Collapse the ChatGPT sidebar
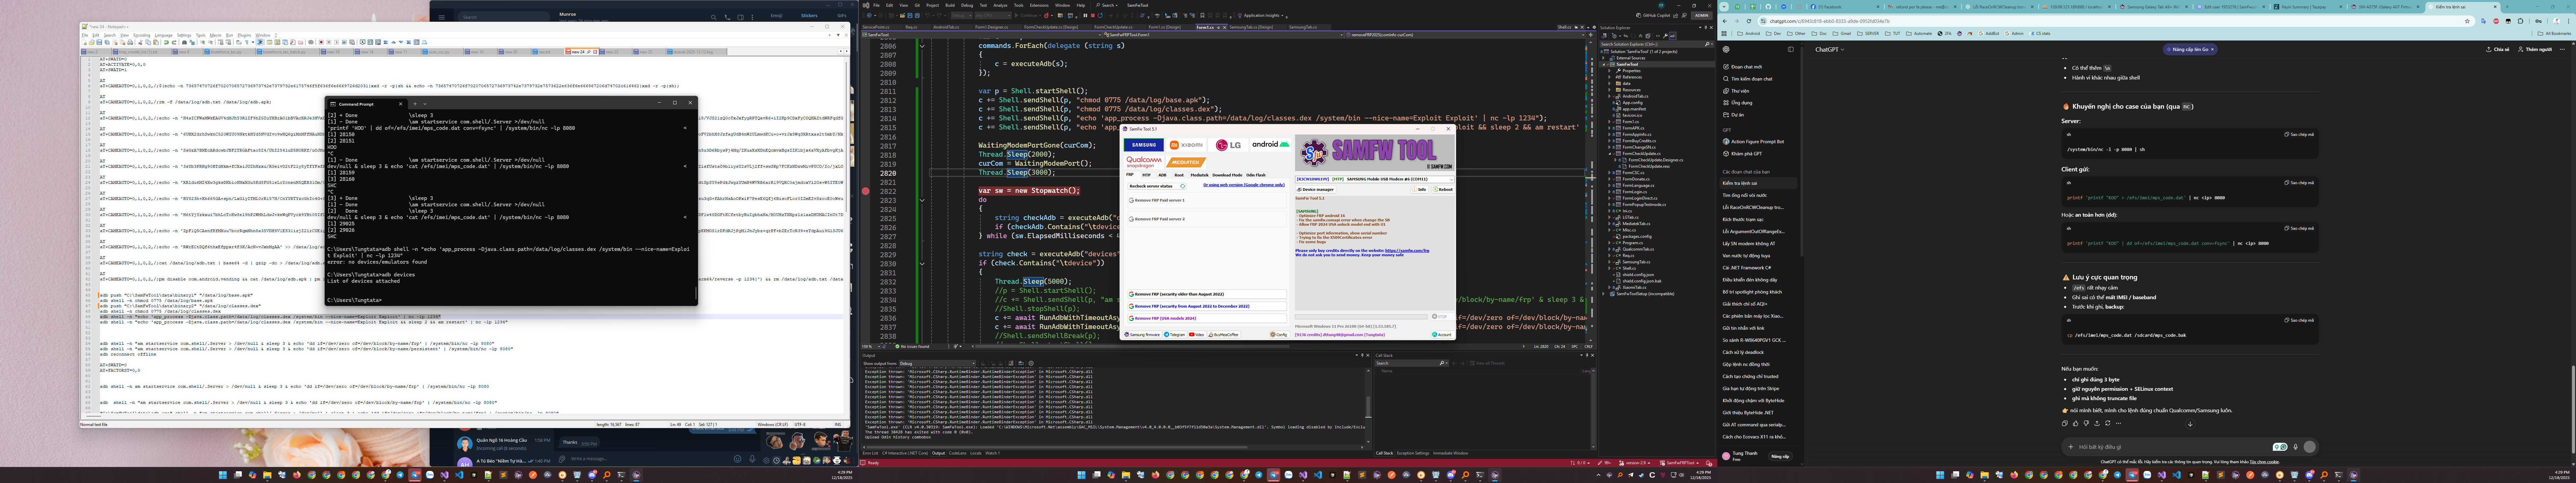 pos(1791,49)
